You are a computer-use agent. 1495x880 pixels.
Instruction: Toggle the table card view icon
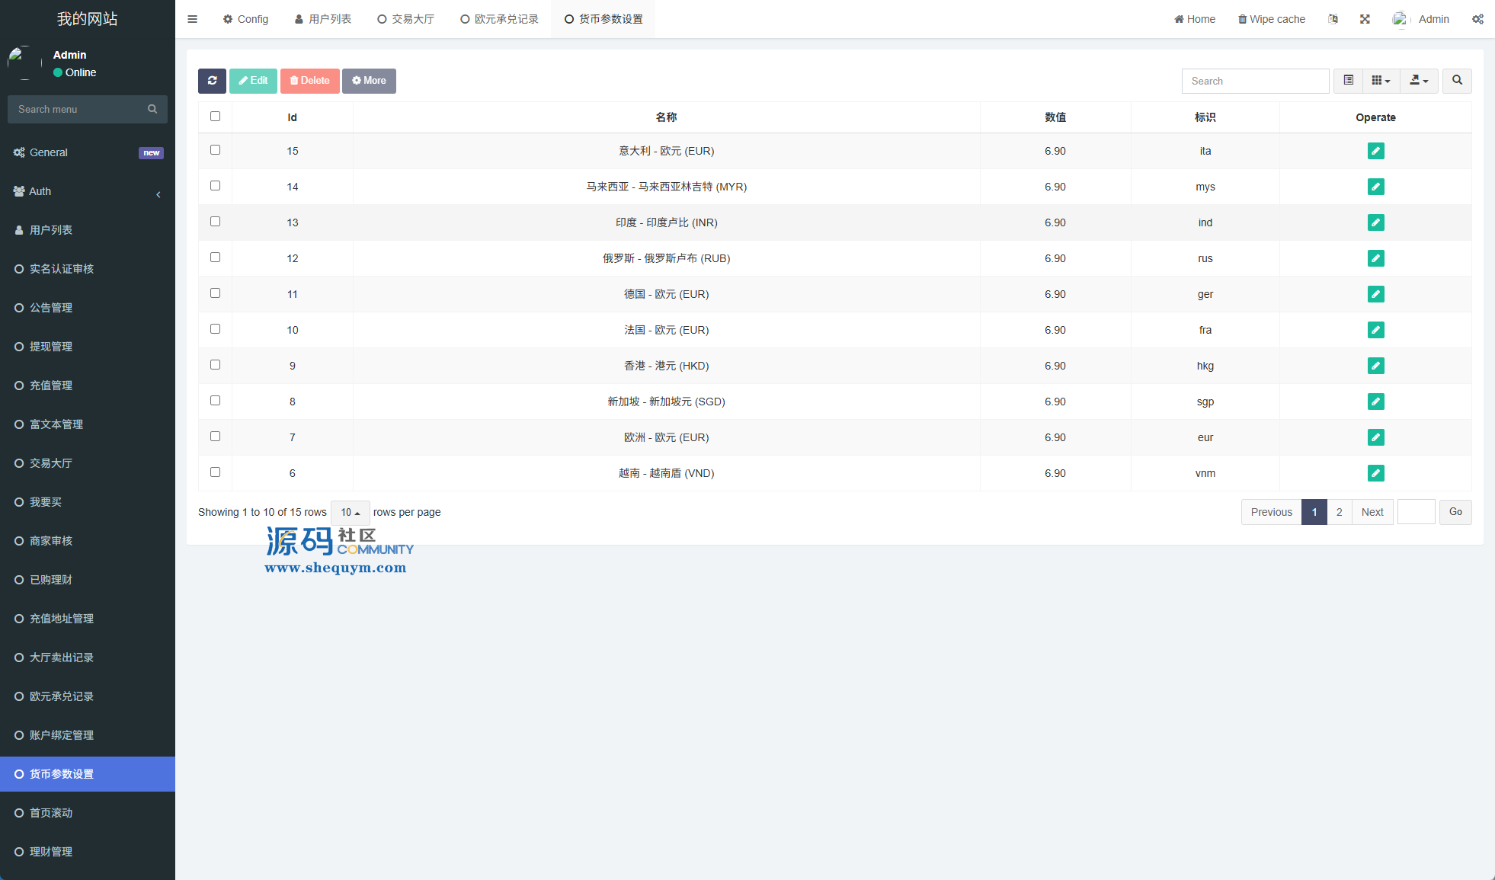(1348, 81)
